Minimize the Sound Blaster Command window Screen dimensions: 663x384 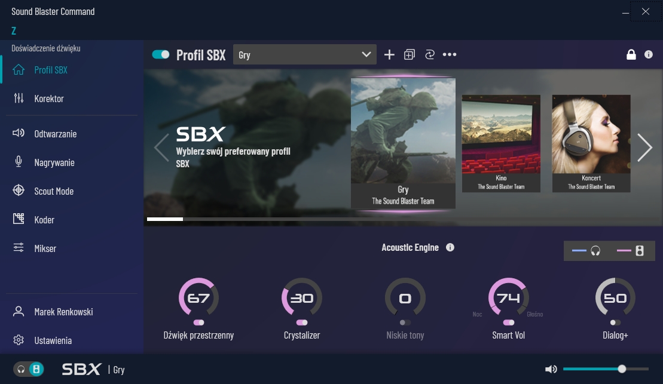click(625, 13)
